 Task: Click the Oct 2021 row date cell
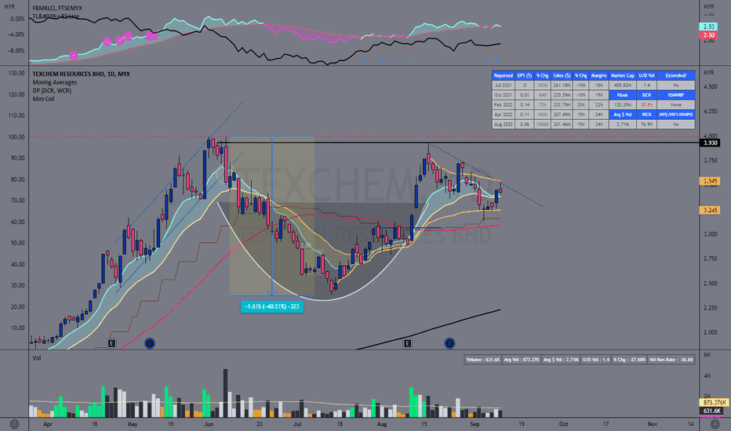coord(503,95)
